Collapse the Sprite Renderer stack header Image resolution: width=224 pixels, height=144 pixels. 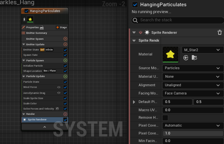[134, 32]
